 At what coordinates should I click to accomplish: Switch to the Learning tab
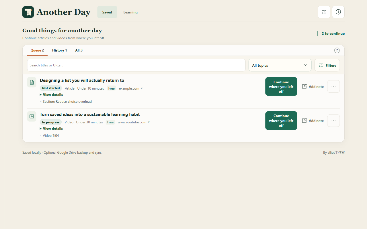point(130,12)
